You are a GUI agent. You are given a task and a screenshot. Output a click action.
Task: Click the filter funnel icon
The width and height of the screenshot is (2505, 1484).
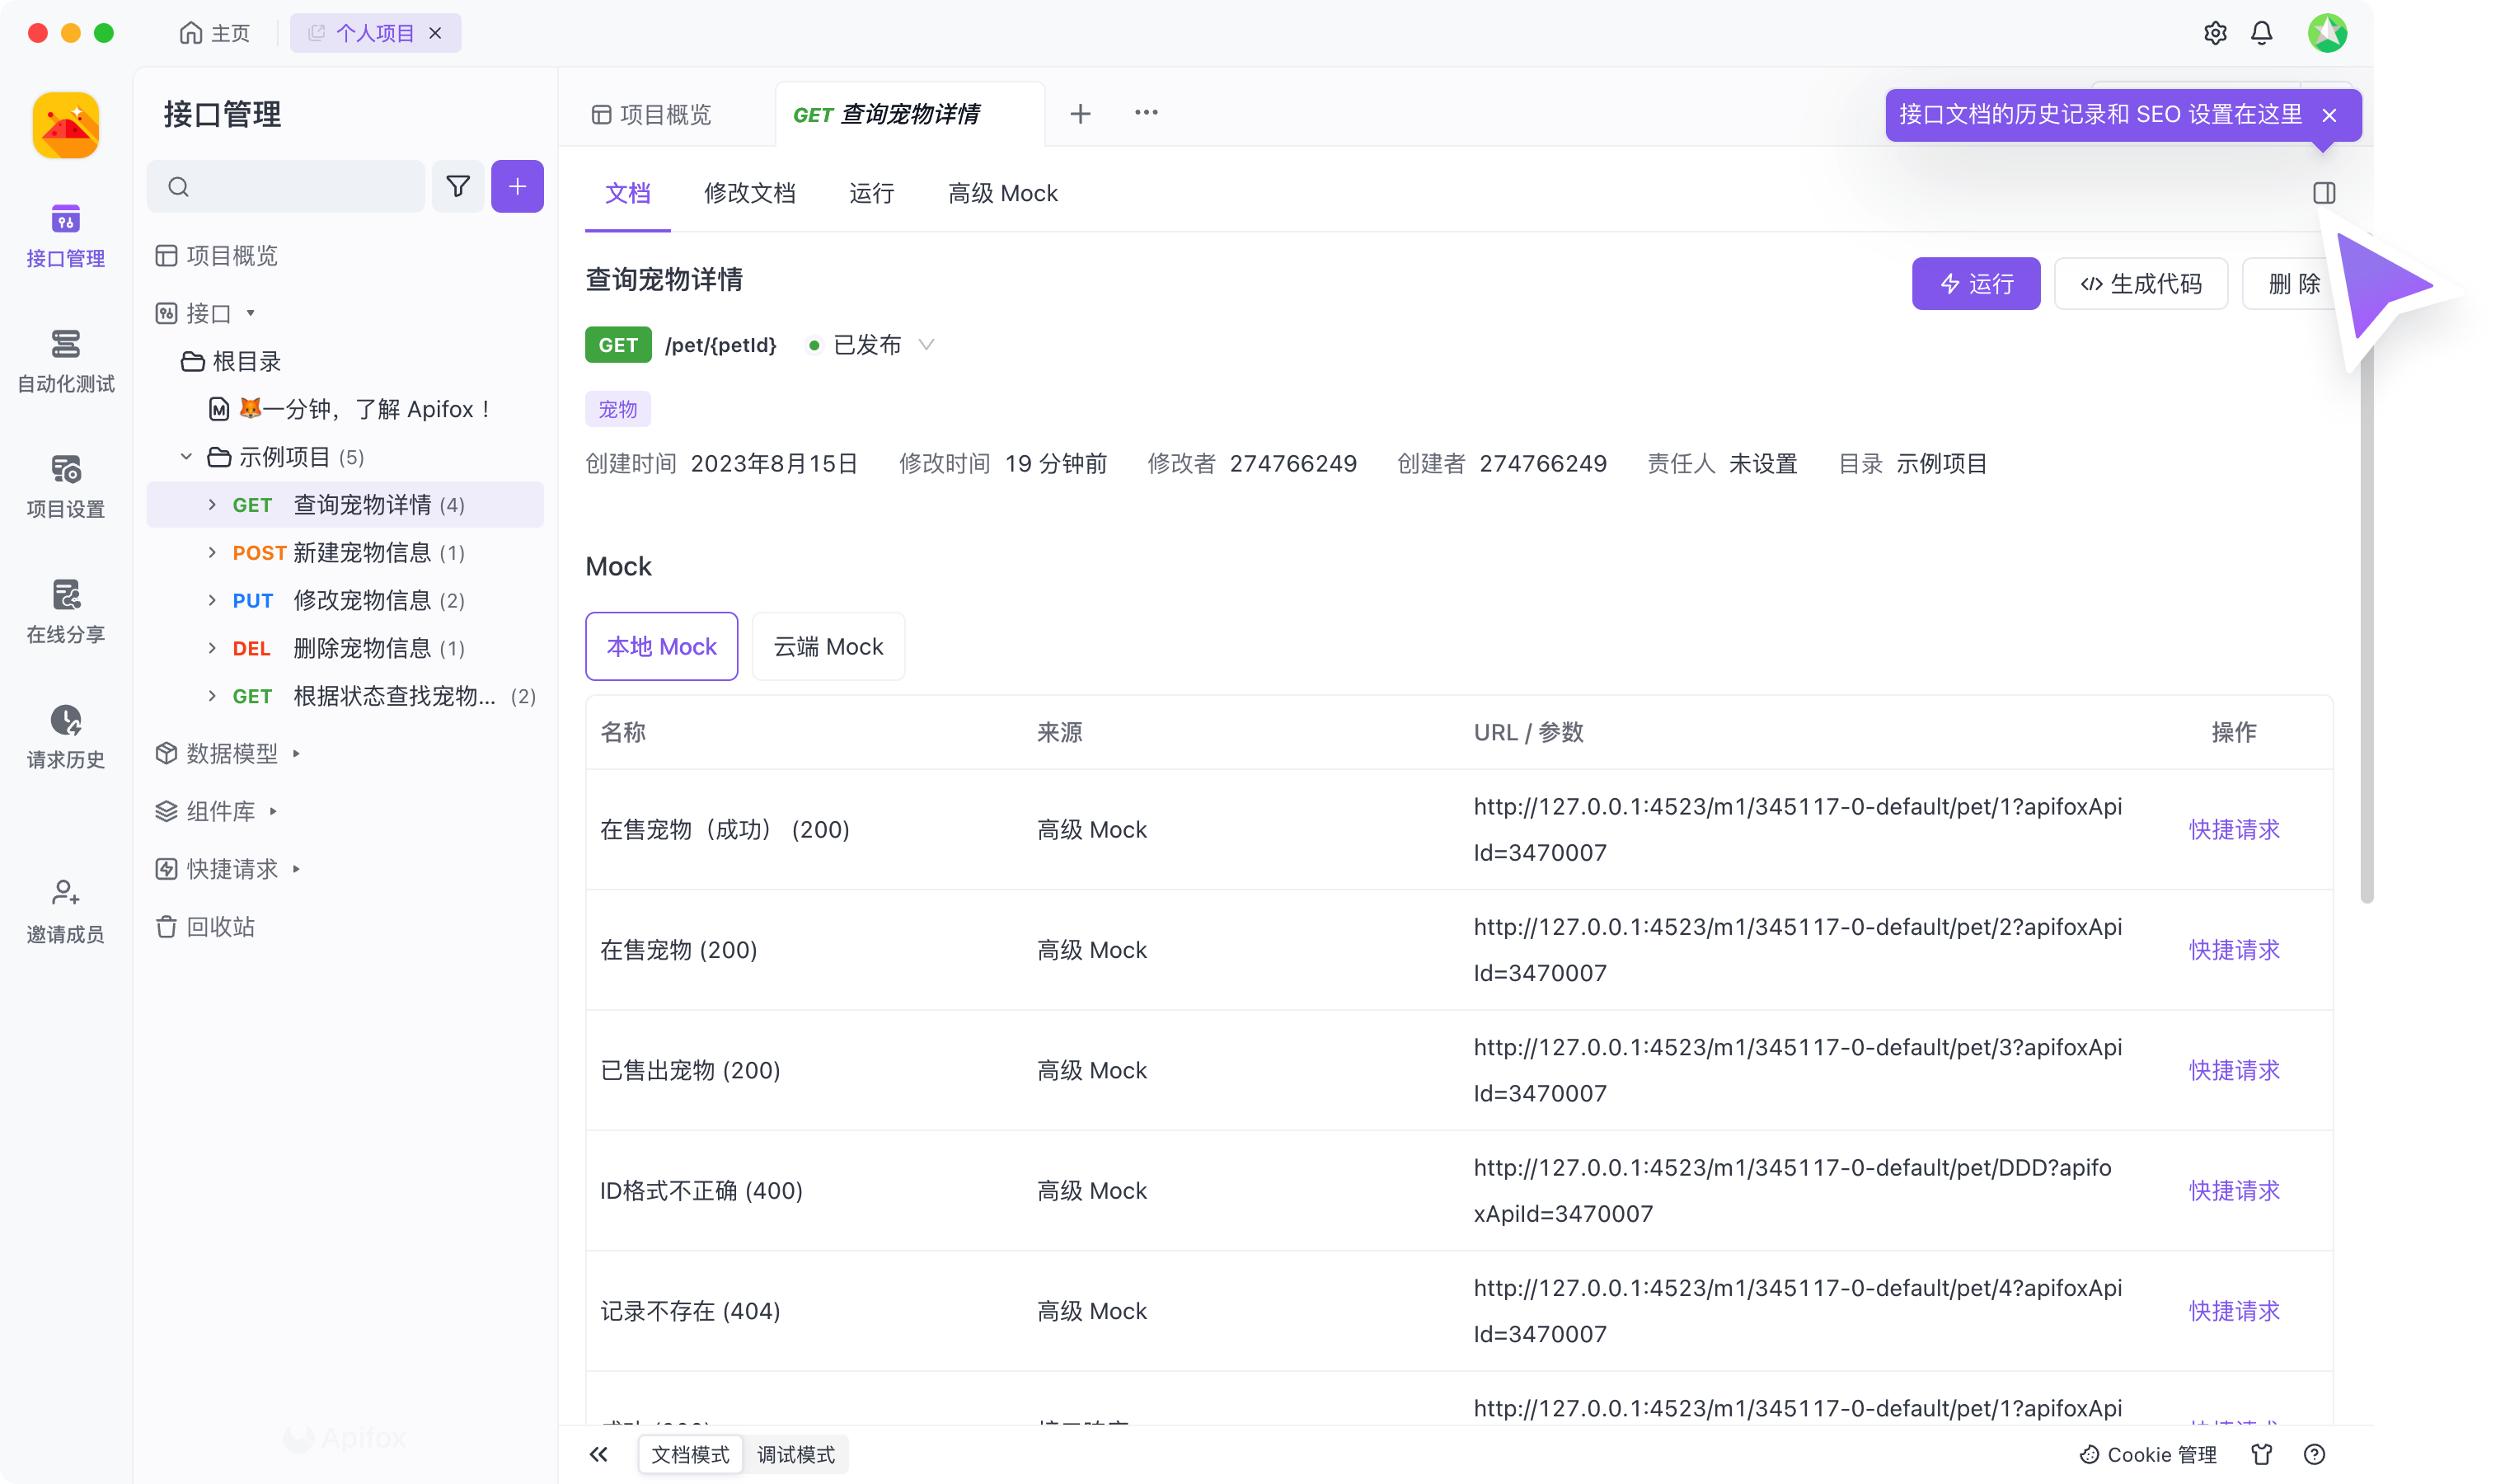457,186
